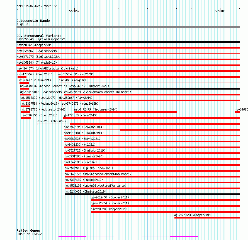
Task: Click nsv3337584 (Audano2019) label
Action: tap(40, 104)
